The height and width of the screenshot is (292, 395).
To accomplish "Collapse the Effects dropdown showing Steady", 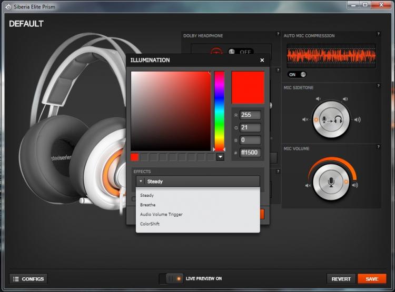I will point(197,181).
